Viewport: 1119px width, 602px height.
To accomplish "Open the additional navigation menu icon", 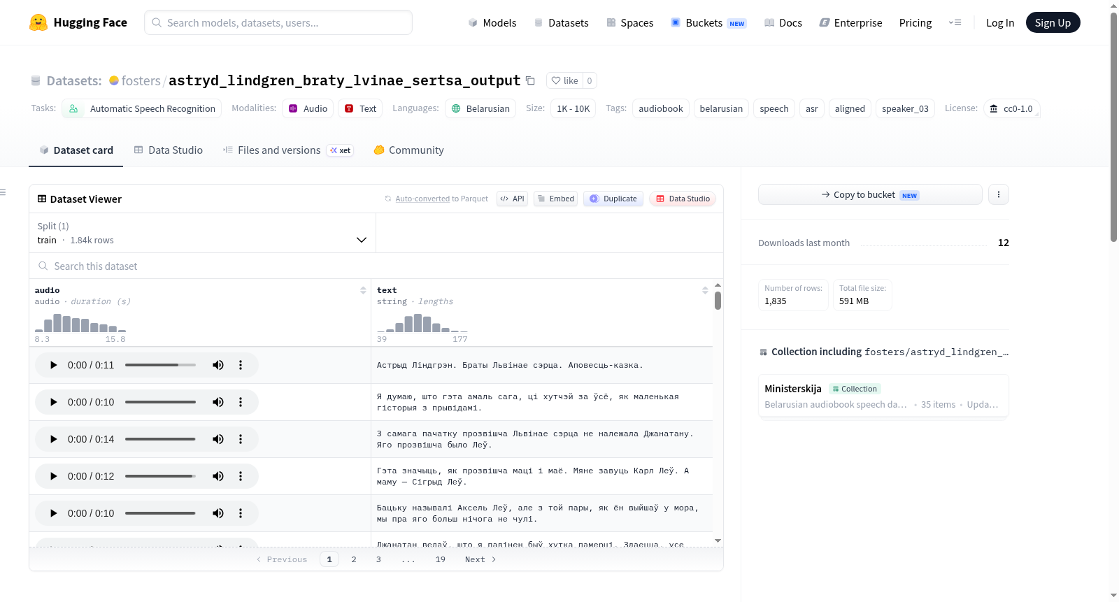I will click(955, 22).
